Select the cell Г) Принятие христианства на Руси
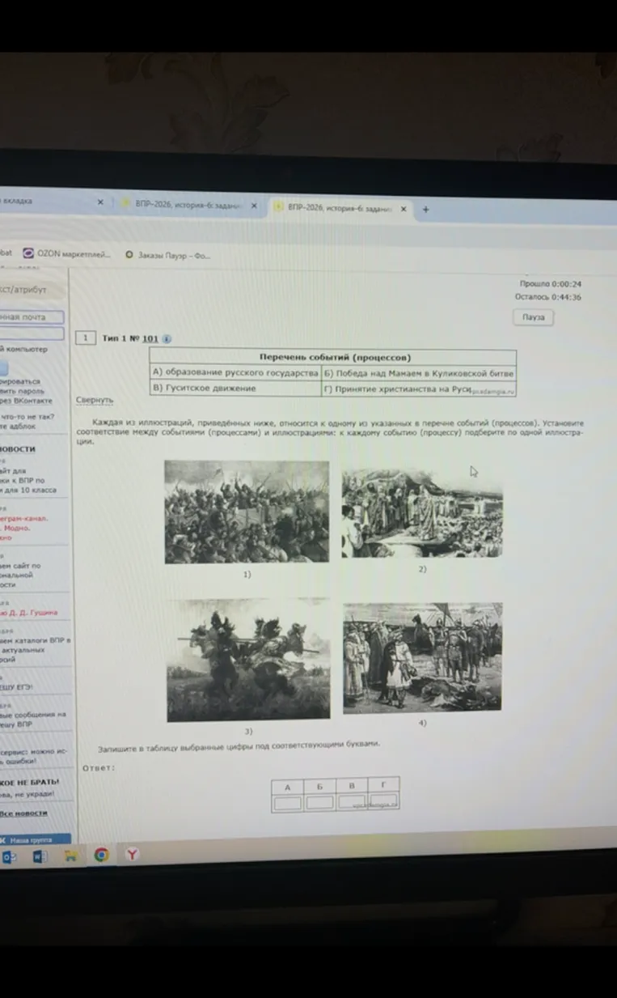 [419, 389]
